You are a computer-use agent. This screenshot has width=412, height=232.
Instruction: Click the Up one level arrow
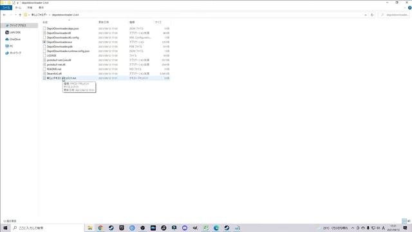20,15
